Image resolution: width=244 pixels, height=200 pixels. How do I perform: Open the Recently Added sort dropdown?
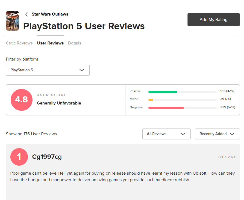tap(217, 134)
